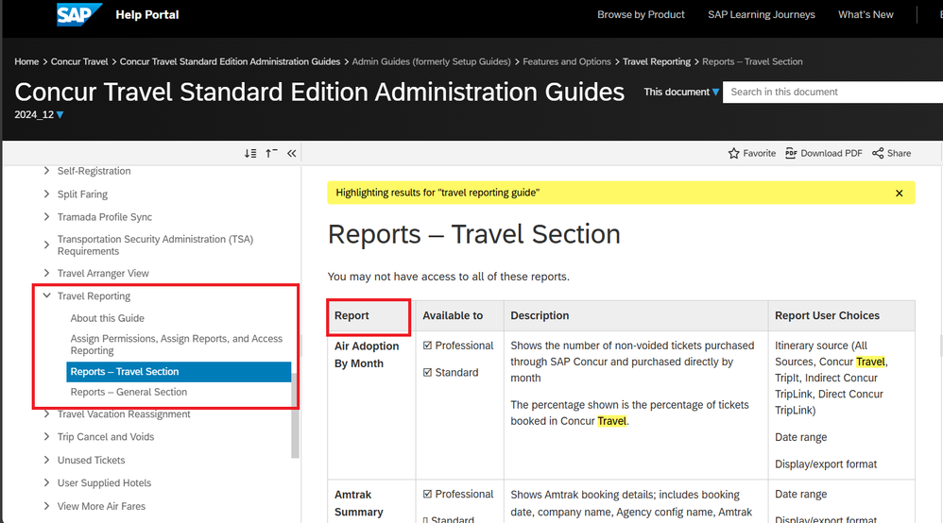943x523 pixels.
Task: Expand the Travel Vacation Reassignment node
Action: [46, 413]
